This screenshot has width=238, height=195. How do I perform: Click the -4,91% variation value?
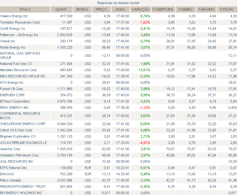coord(145,143)
